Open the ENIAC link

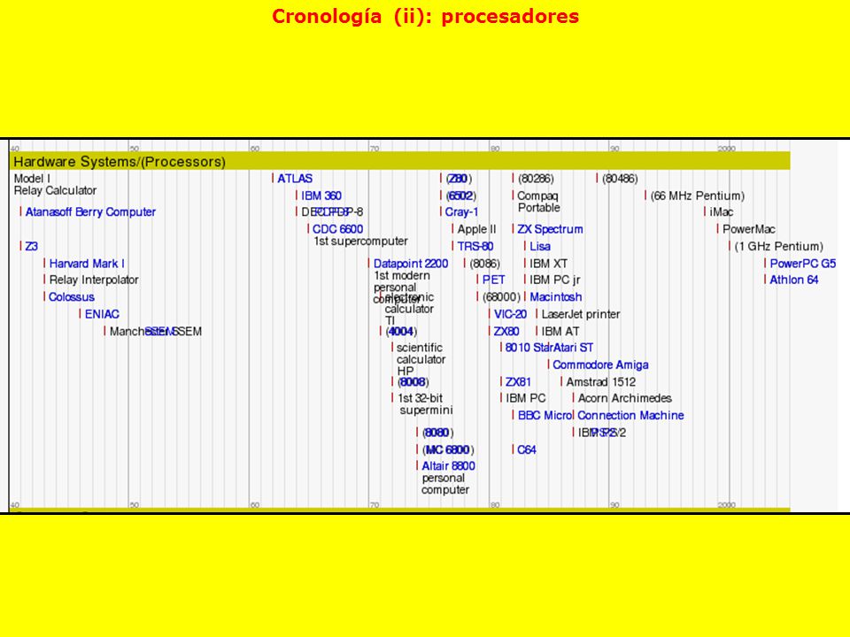[x=102, y=314]
